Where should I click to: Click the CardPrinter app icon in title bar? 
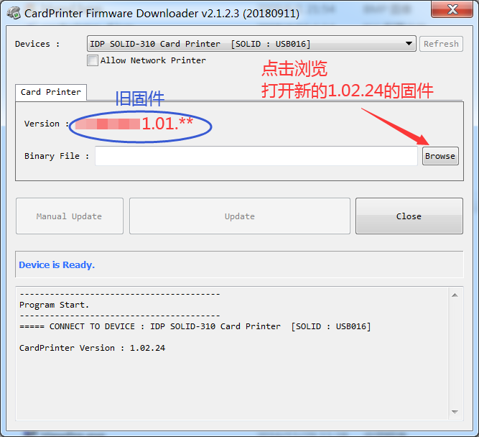(14, 13)
